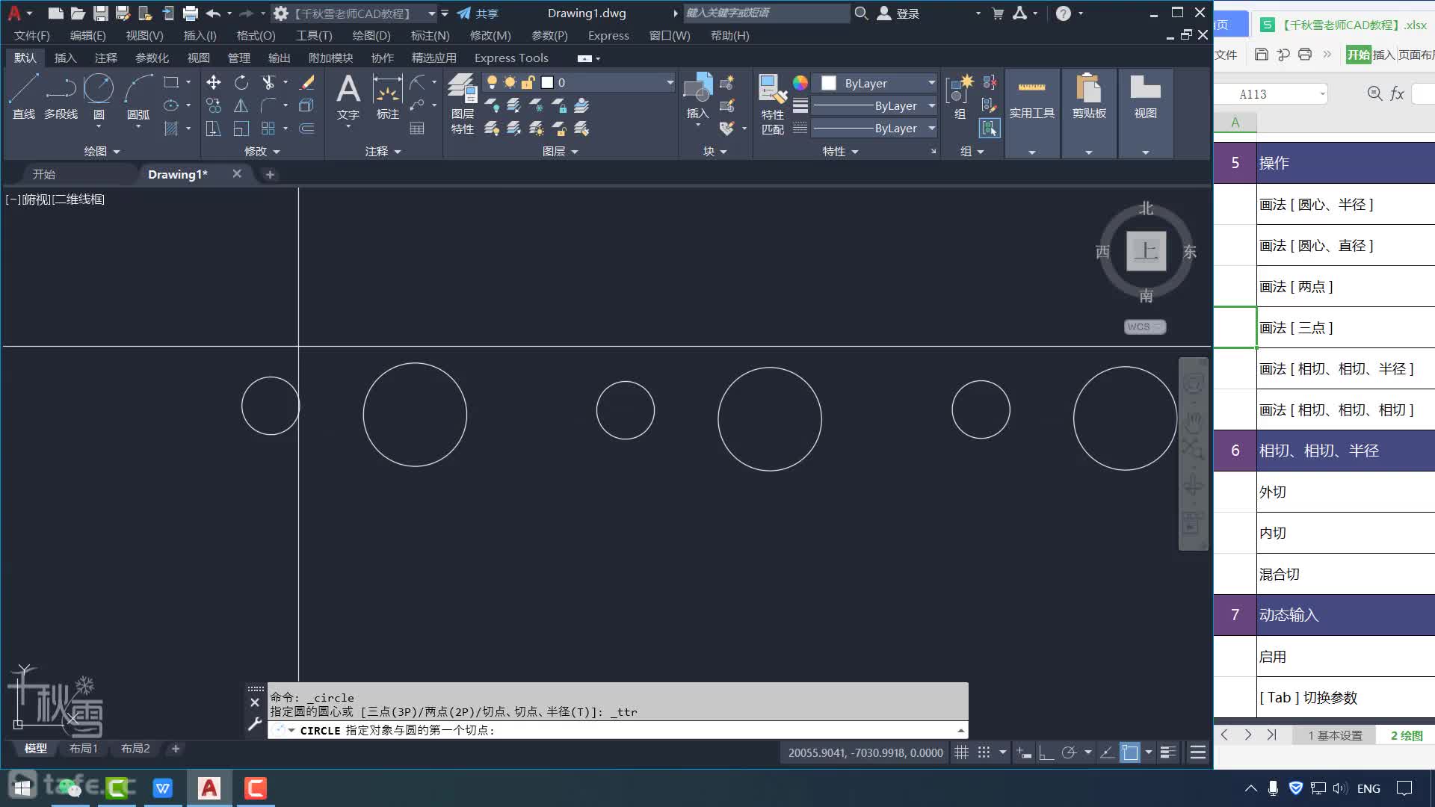1435x807 pixels.
Task: Click the Trim scissors icon
Action: pos(268,82)
